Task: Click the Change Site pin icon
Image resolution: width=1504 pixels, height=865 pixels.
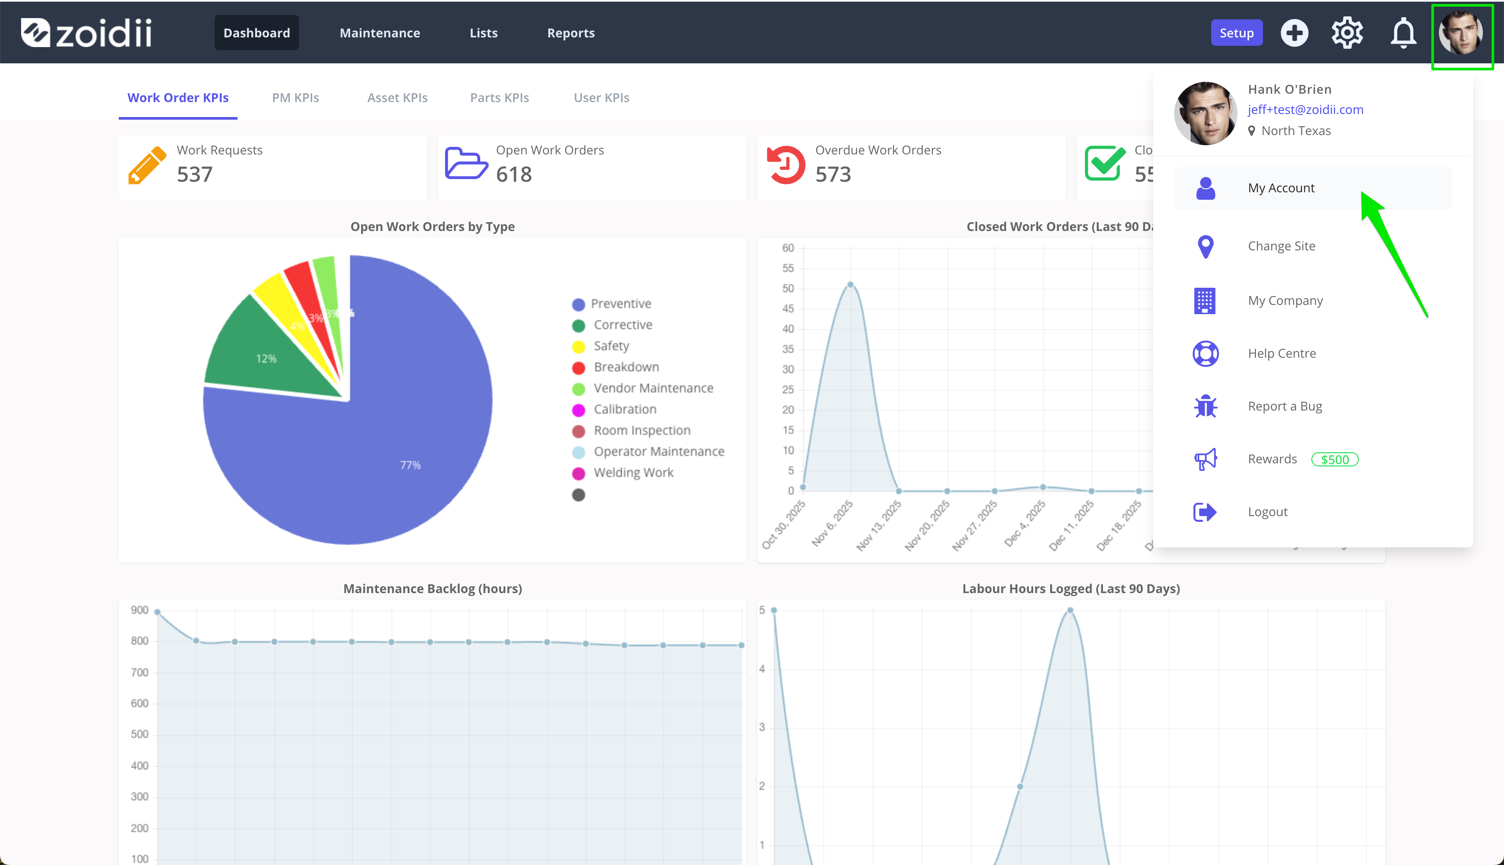Action: [1205, 246]
